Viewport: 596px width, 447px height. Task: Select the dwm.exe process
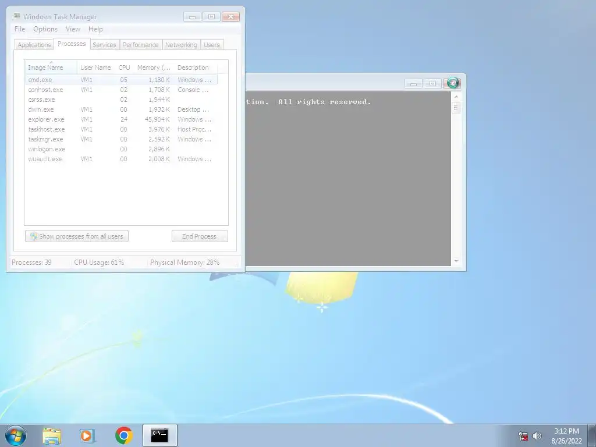[x=121, y=109]
